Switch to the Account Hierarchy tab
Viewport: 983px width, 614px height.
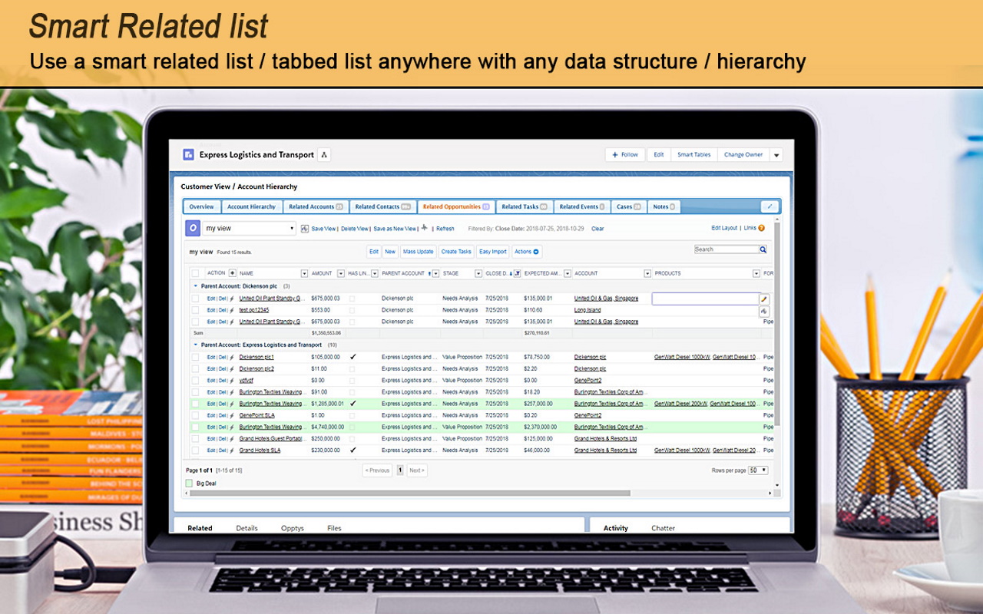point(251,206)
